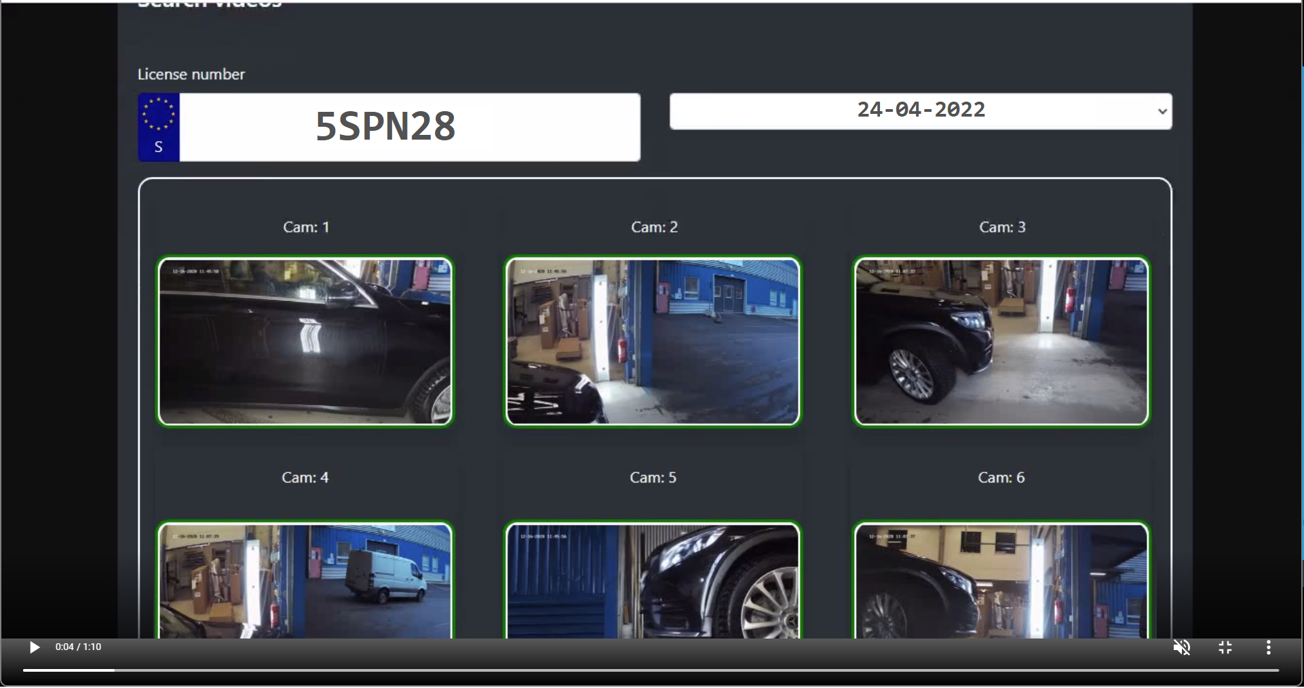
Task: Click the EU flag country badge
Action: point(159,127)
